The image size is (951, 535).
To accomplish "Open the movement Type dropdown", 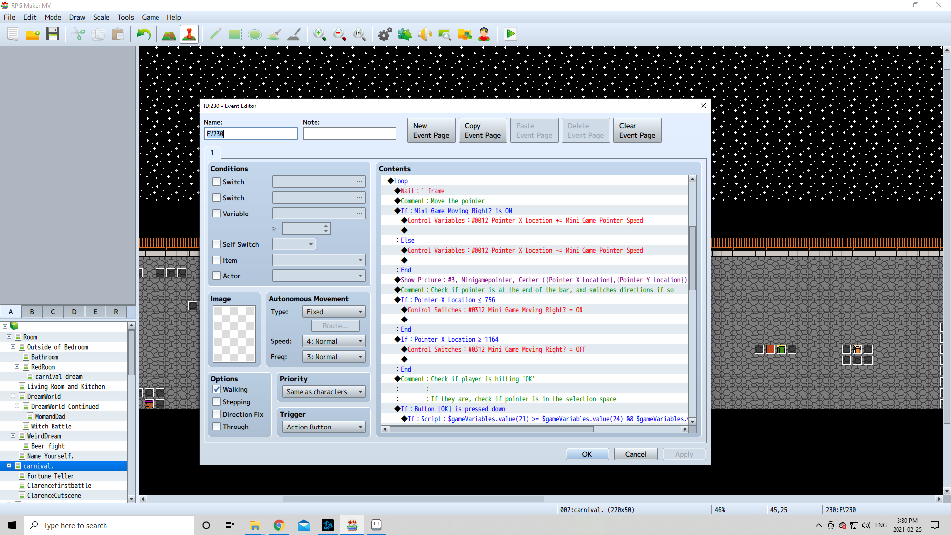I will point(334,312).
